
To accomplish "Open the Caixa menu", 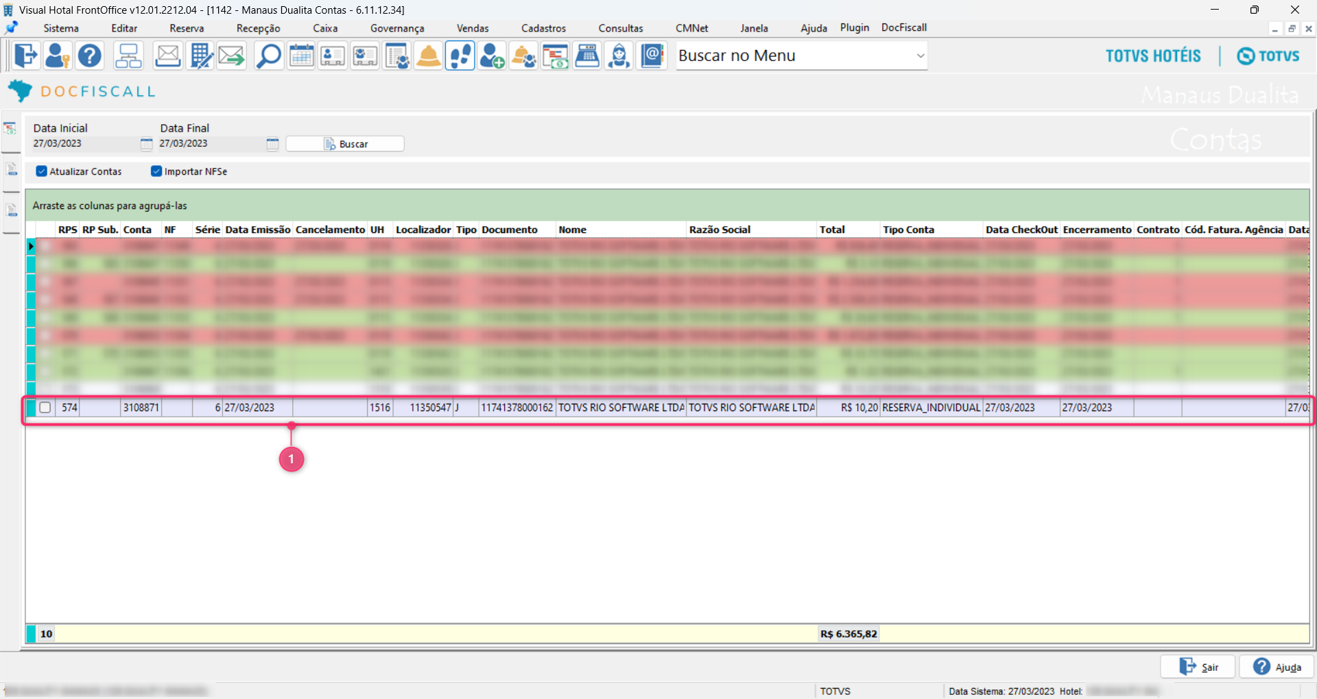I will pyautogui.click(x=325, y=28).
